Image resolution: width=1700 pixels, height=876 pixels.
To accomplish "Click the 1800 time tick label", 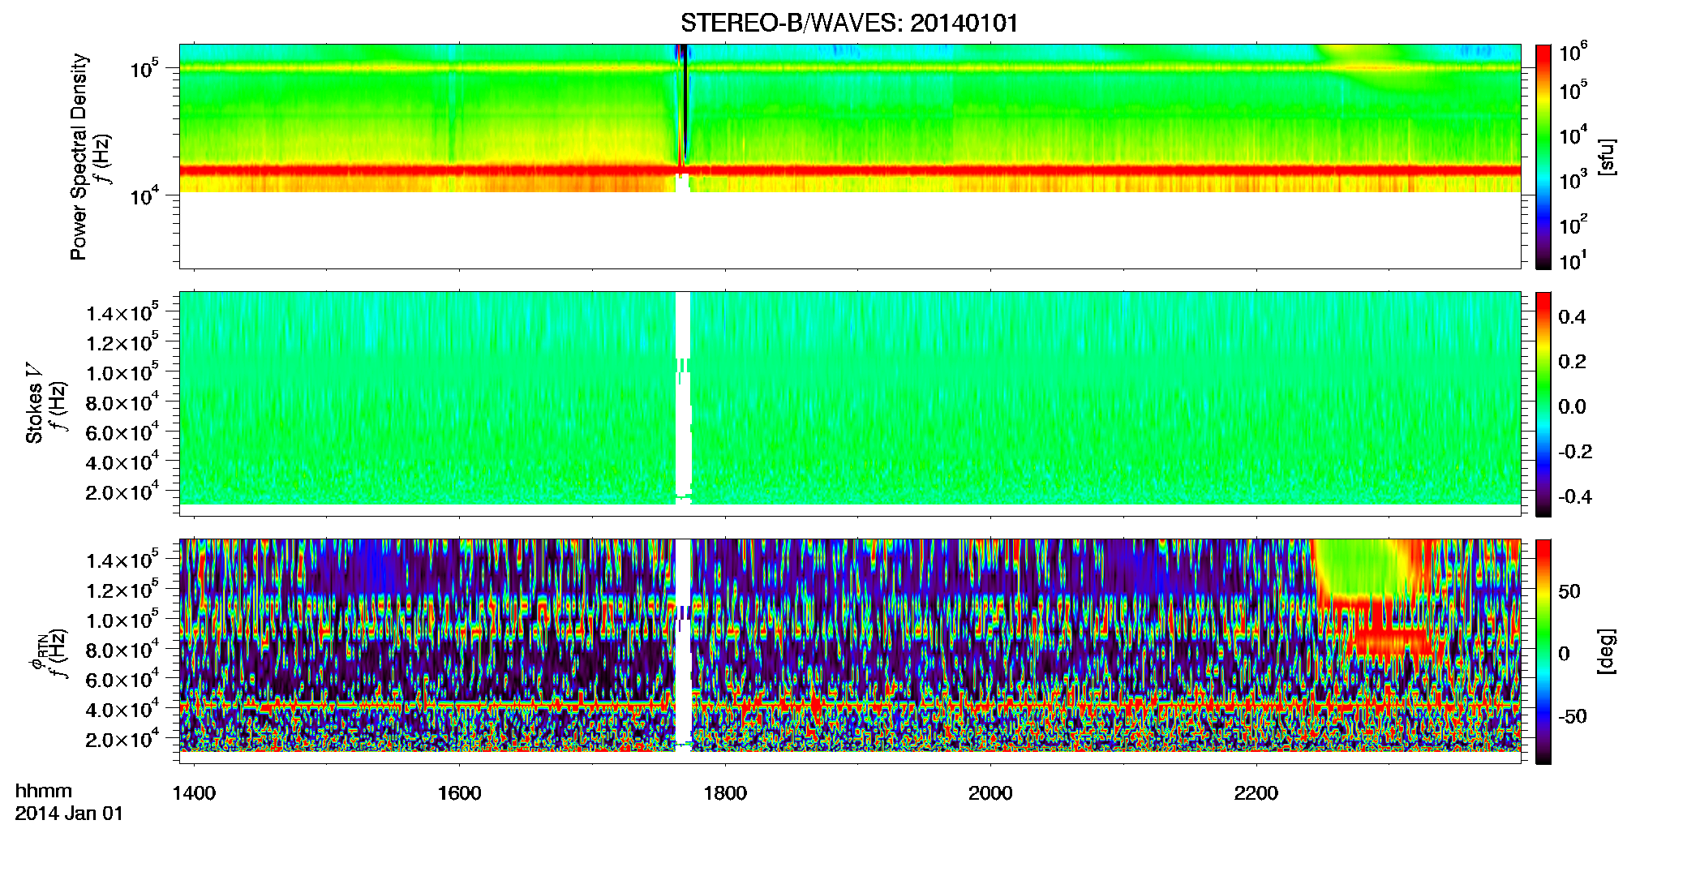I will click(725, 793).
